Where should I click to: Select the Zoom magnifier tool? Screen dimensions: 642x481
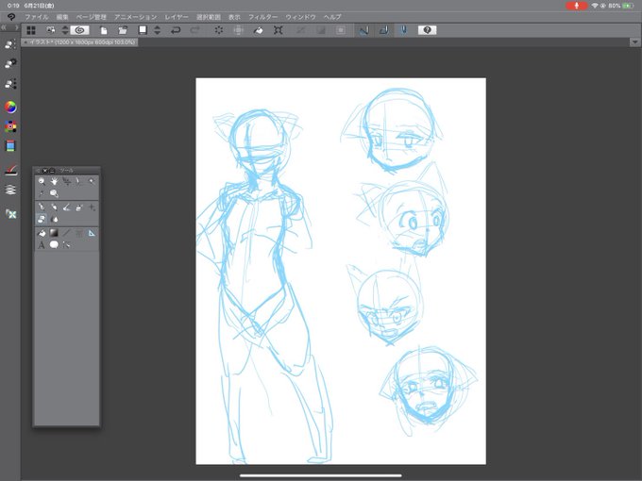click(42, 181)
